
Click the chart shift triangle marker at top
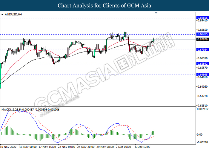pos(156,13)
